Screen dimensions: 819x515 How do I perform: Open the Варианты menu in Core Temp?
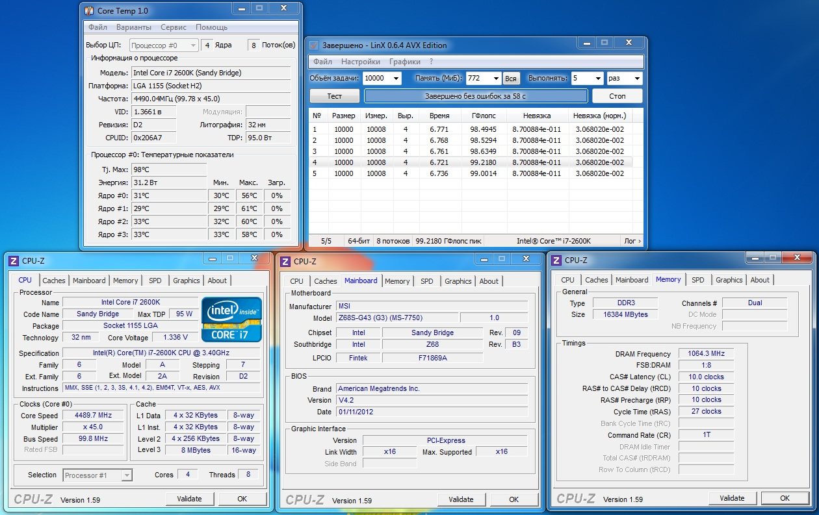(x=134, y=27)
